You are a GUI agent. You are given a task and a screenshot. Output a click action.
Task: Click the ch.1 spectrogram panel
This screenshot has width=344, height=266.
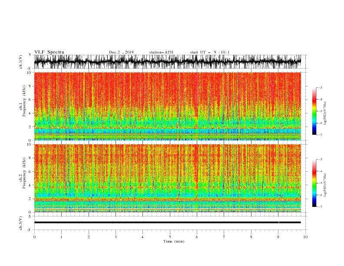[168, 106]
